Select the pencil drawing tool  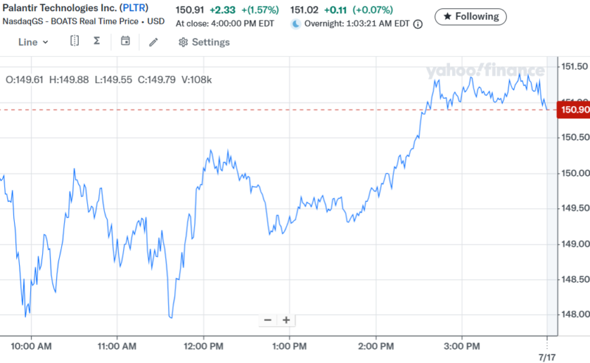[x=153, y=42]
